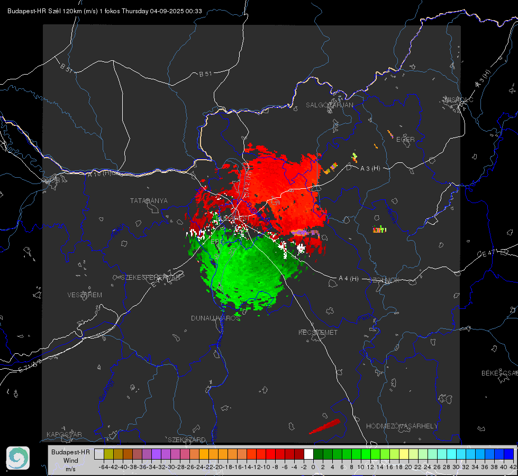This screenshot has height=476, width=518.
Task: Click the SALGÓTARJÁN city label
Action: pos(329,105)
